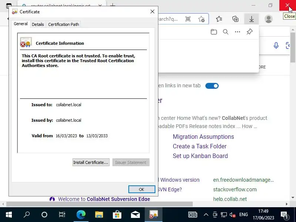Click the network tray icon

[x=224, y=215]
